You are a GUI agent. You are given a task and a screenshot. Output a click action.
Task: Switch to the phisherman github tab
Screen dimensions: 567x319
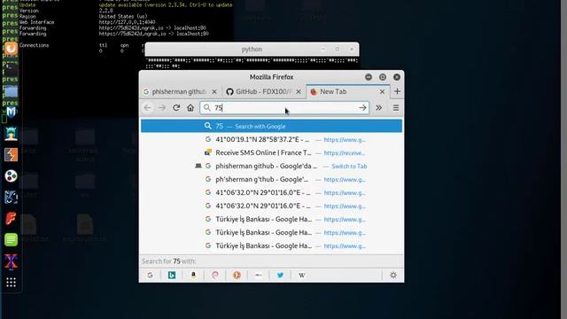coord(180,91)
